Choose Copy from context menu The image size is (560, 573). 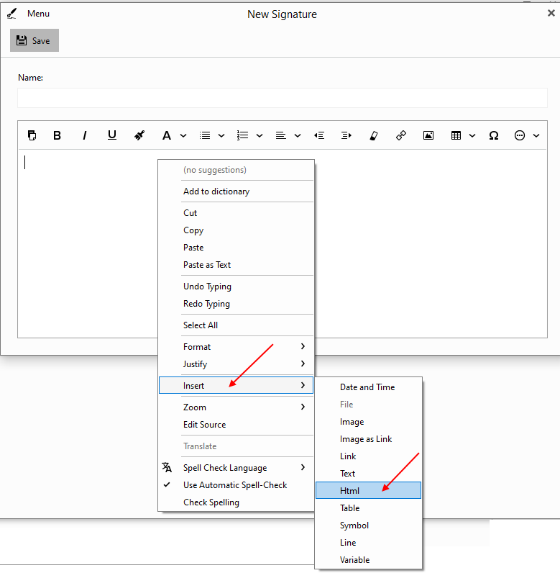236,230
